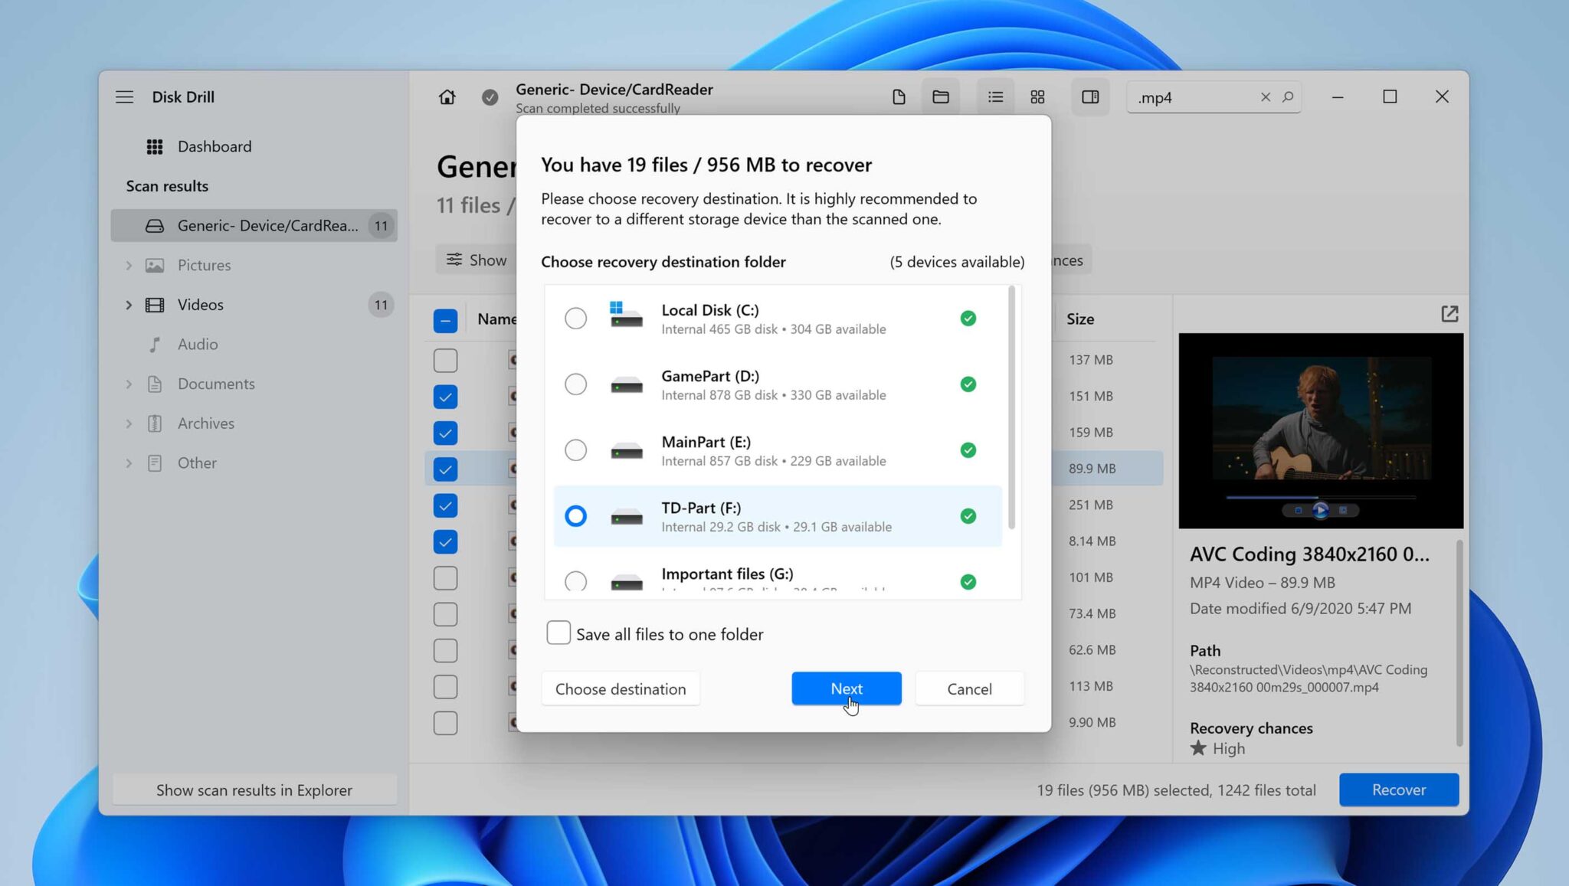Expand the Pictures category
Screen dimensions: 1569x886
tap(129, 265)
